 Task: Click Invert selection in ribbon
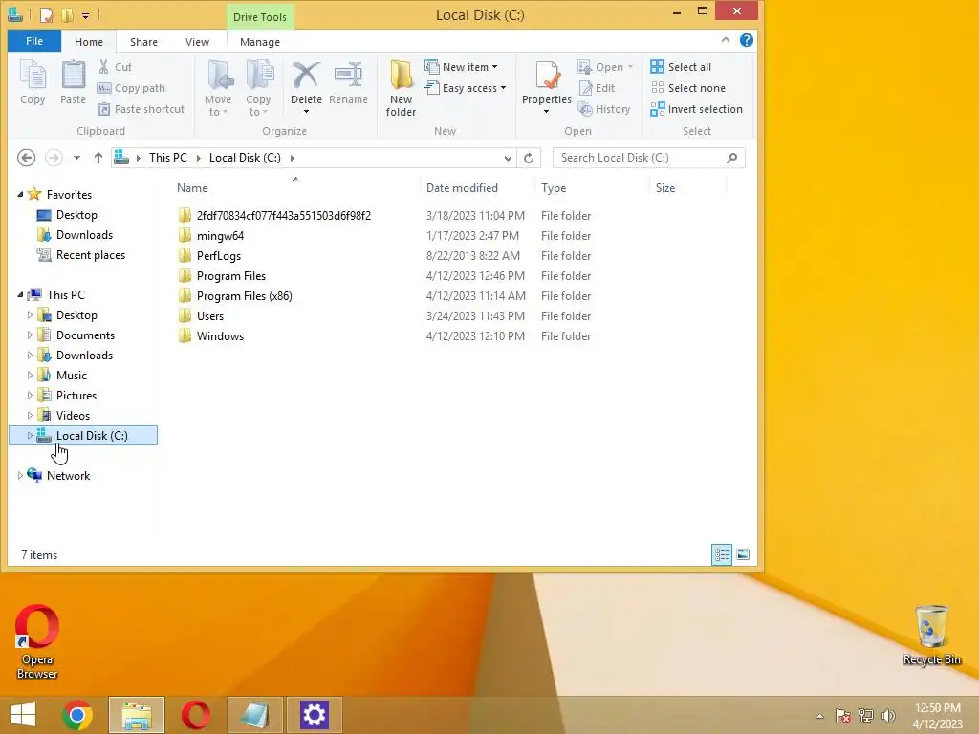pyautogui.click(x=696, y=109)
